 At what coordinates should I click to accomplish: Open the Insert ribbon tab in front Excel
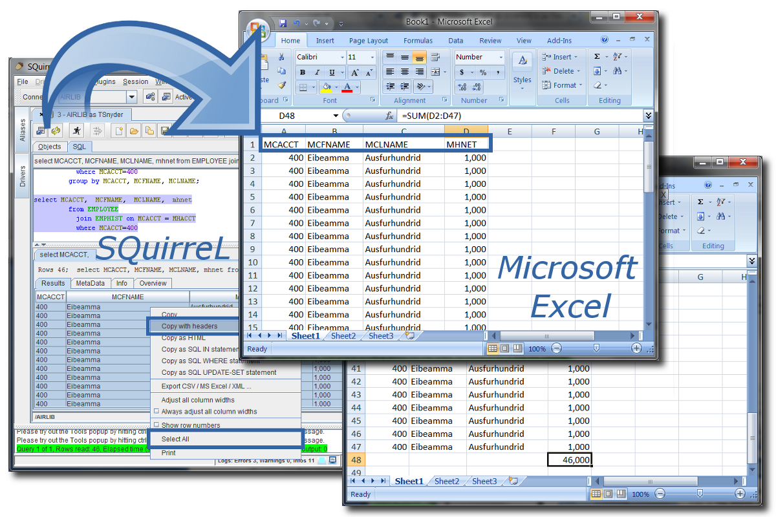tap(325, 40)
